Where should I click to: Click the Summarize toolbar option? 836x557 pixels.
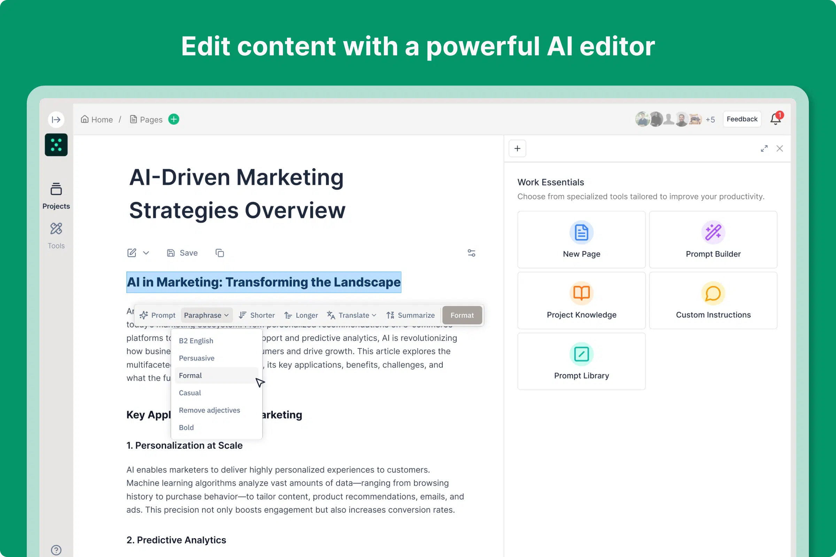411,315
